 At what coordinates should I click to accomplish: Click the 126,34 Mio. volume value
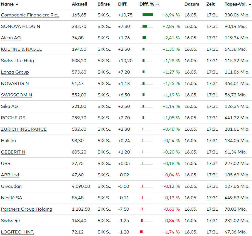click(x=237, y=106)
